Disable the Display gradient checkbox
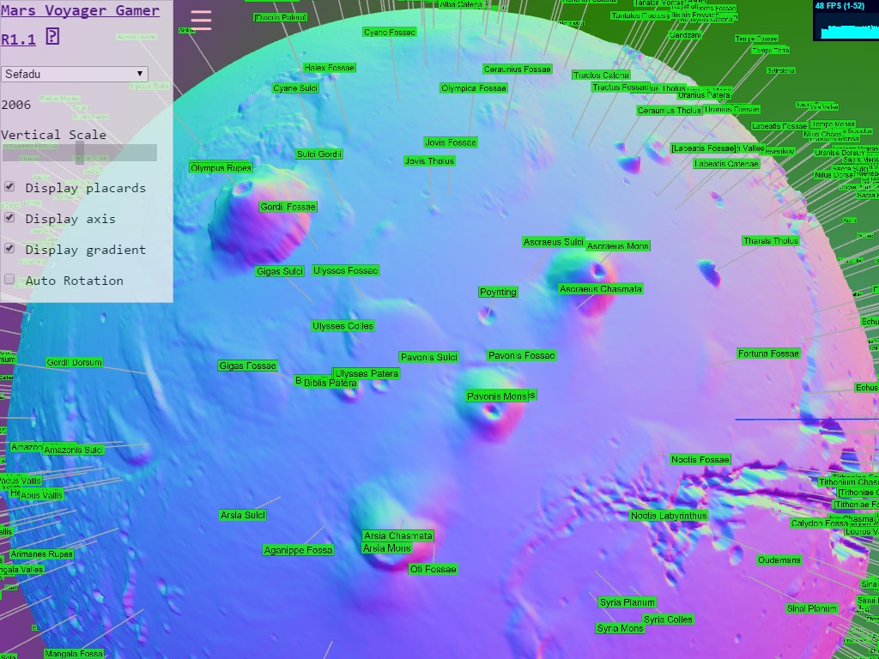This screenshot has width=879, height=659. pyautogui.click(x=9, y=249)
